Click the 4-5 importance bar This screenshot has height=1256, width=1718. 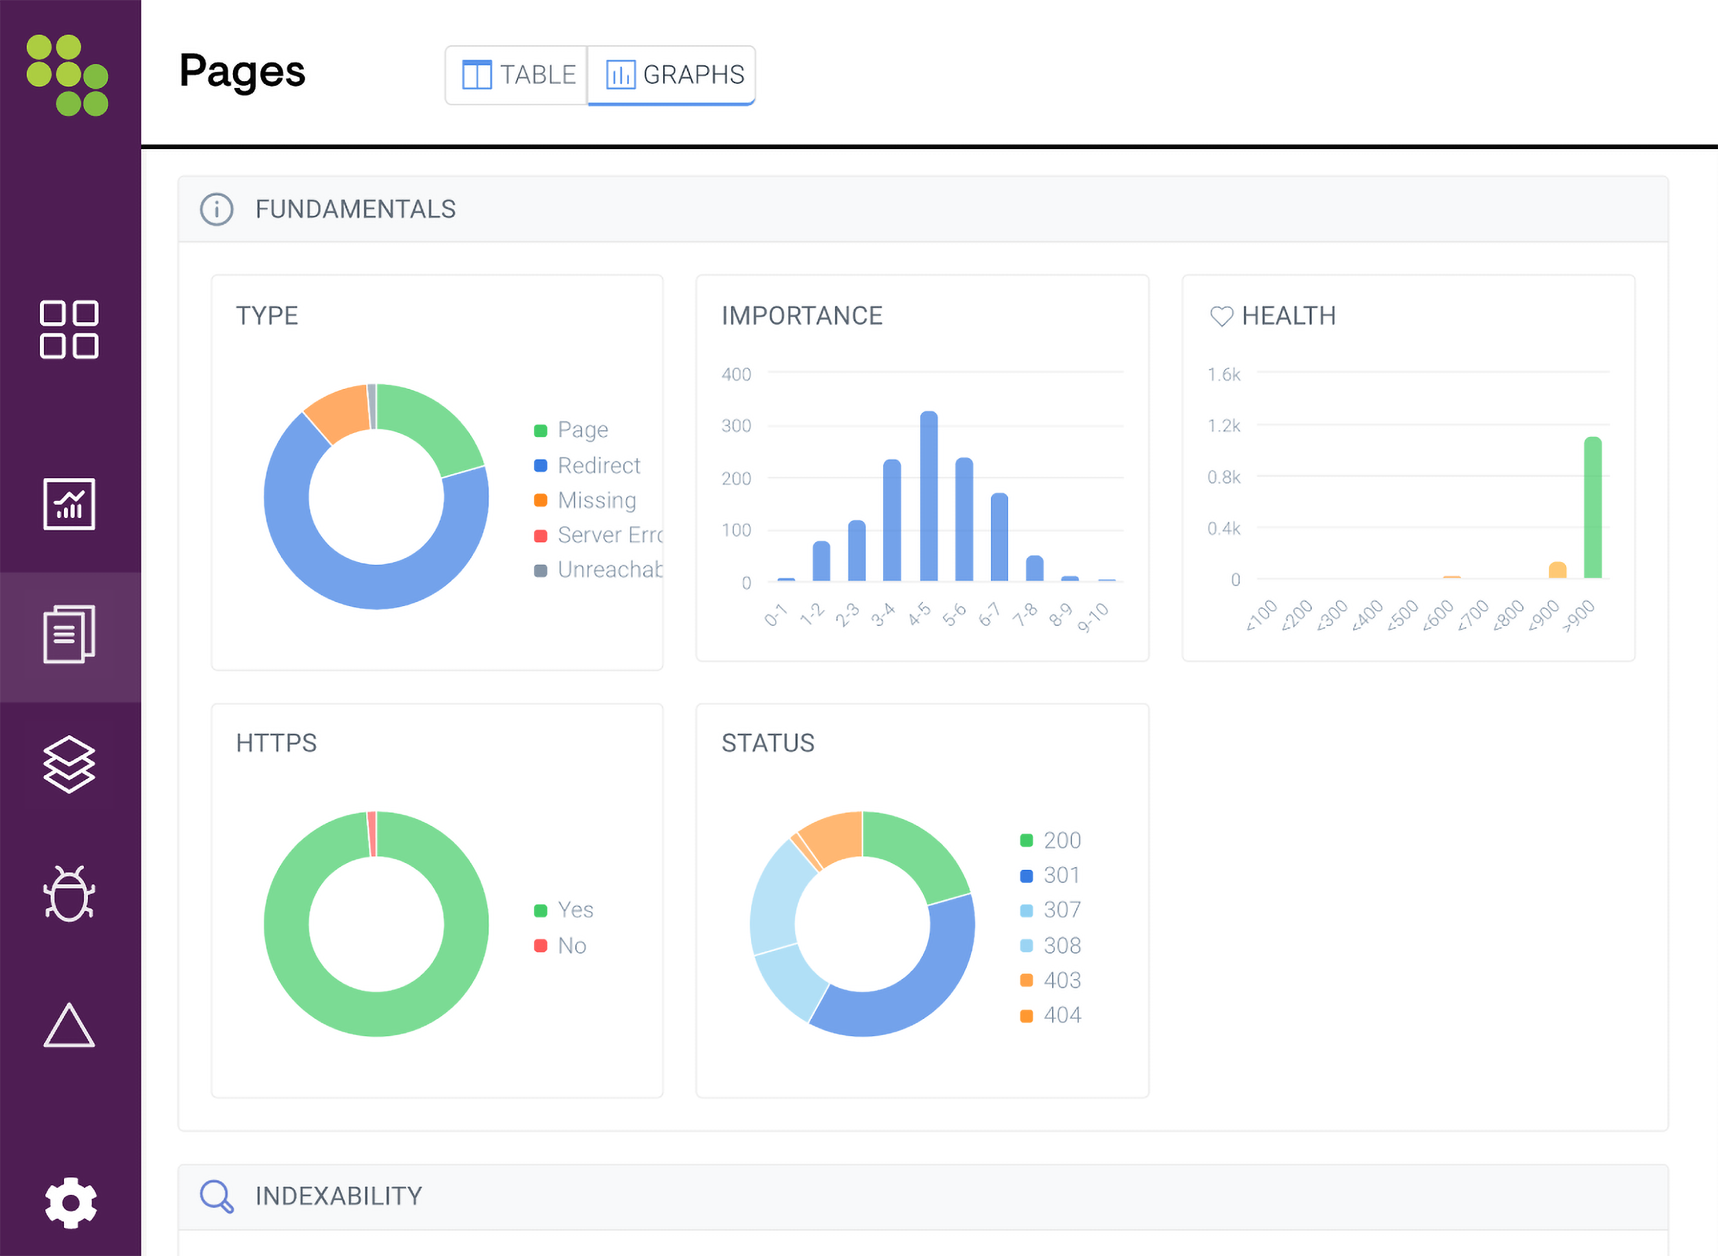coord(928,495)
